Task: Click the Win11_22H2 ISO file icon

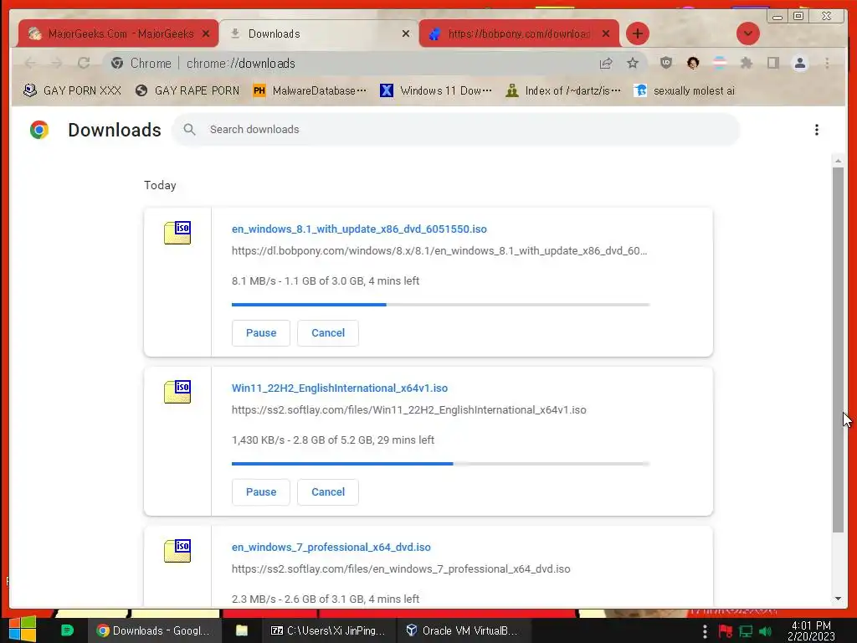Action: tap(177, 392)
